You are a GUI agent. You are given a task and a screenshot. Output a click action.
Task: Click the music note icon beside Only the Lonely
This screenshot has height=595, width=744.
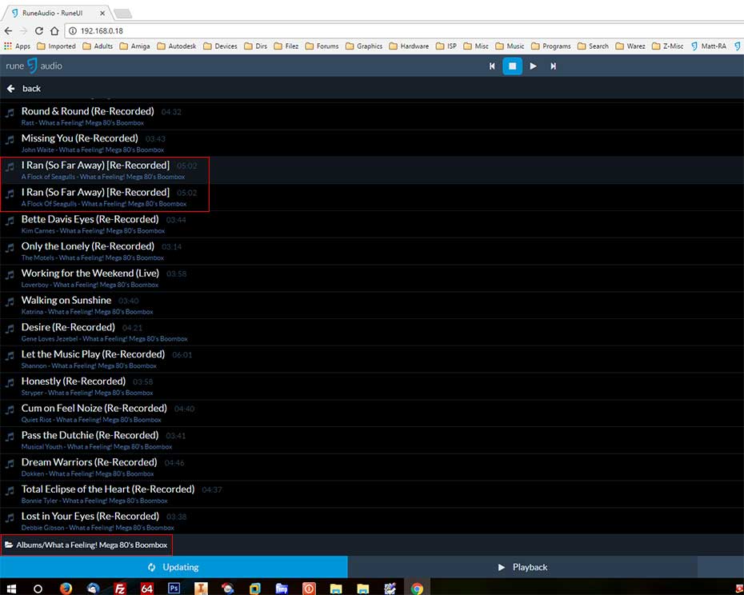(x=10, y=249)
